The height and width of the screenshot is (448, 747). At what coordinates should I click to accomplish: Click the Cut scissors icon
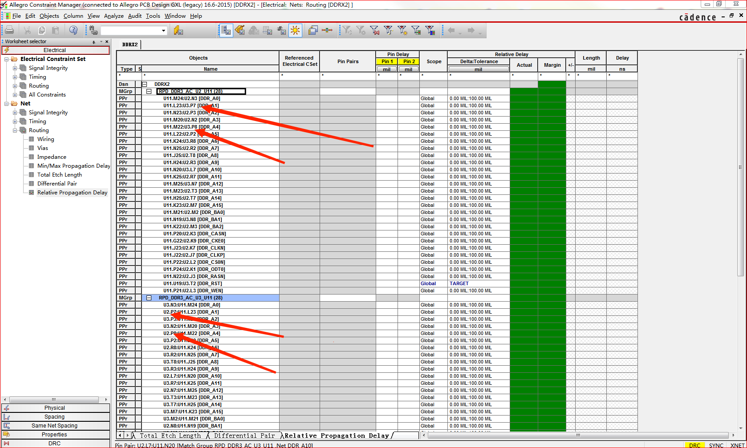point(28,30)
